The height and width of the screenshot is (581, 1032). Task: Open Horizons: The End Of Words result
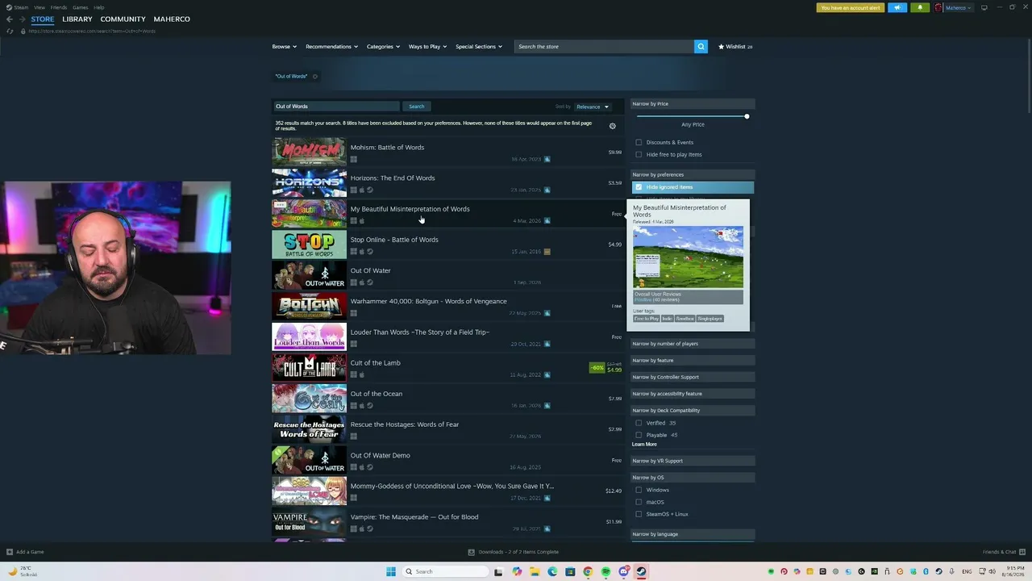(x=447, y=183)
